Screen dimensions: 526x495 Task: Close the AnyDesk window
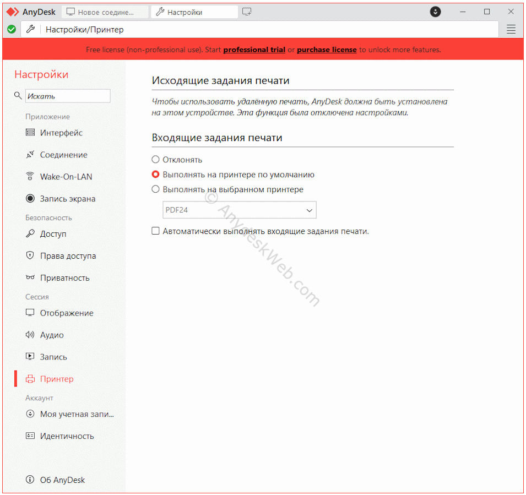coord(511,12)
